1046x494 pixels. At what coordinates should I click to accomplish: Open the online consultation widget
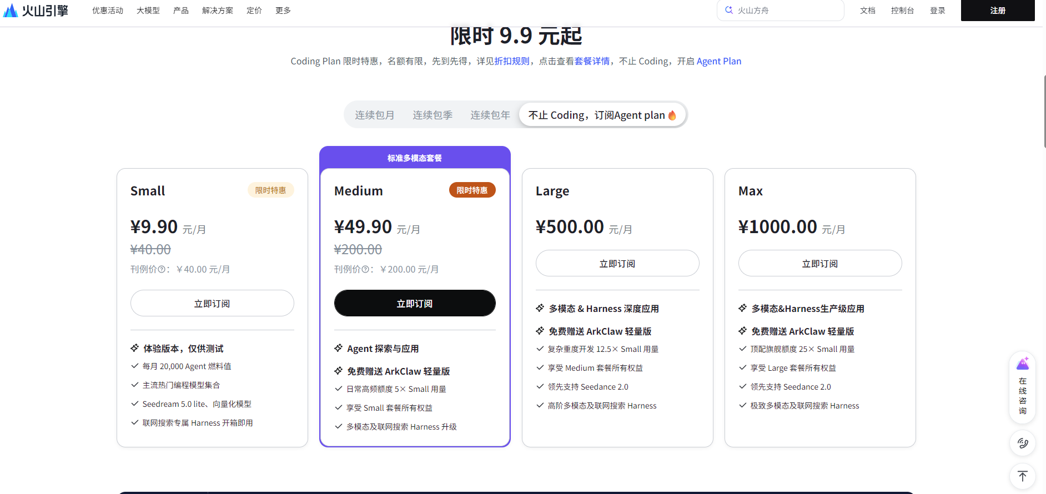[1023, 387]
